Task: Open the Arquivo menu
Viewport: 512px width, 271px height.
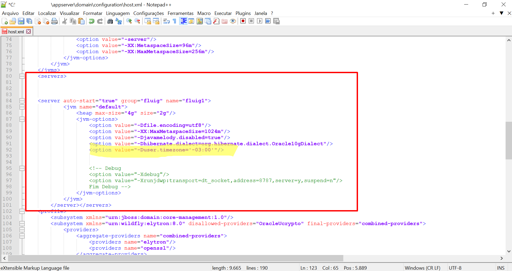Action: 10,13
